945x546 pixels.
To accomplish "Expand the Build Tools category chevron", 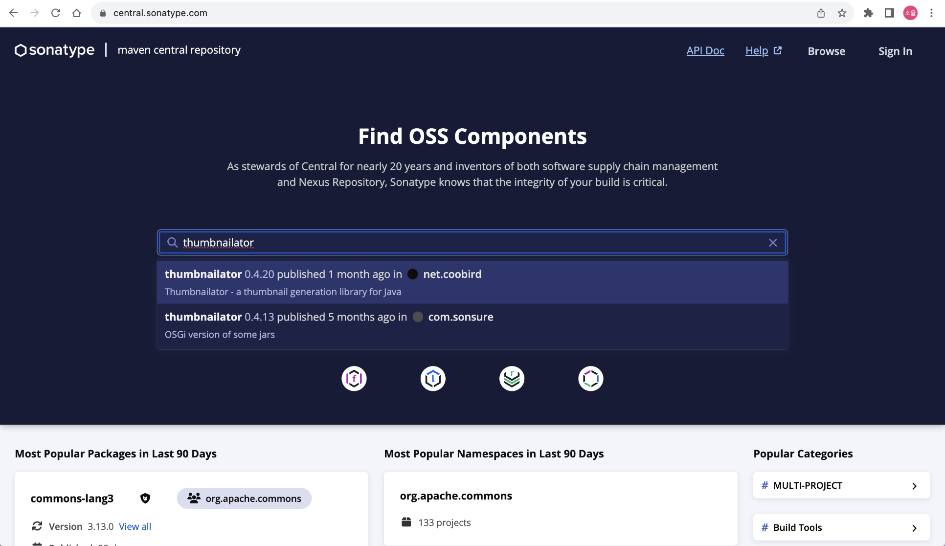I will click(914, 528).
